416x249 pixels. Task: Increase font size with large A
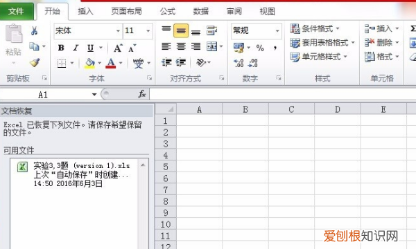coord(118,48)
